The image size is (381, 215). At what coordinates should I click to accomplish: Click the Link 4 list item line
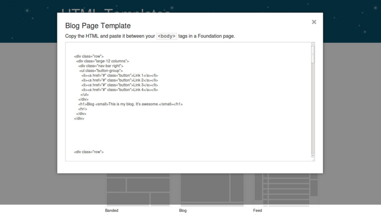pos(120,90)
